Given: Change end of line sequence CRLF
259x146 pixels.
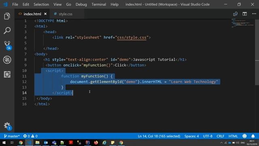Looking at the screenshot, I should coord(220,136).
